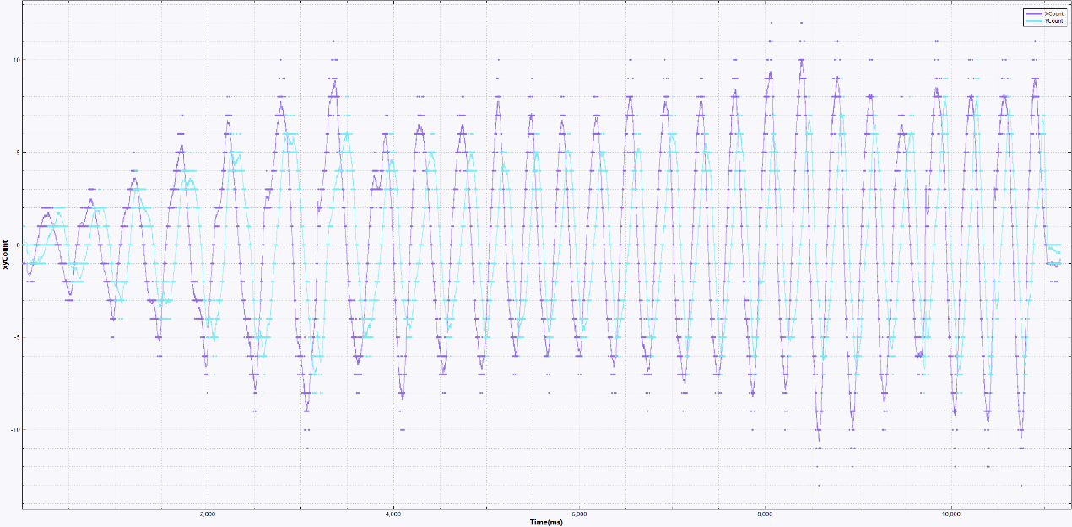Click the XCount legend label
The image size is (1072, 527).
coord(1053,14)
